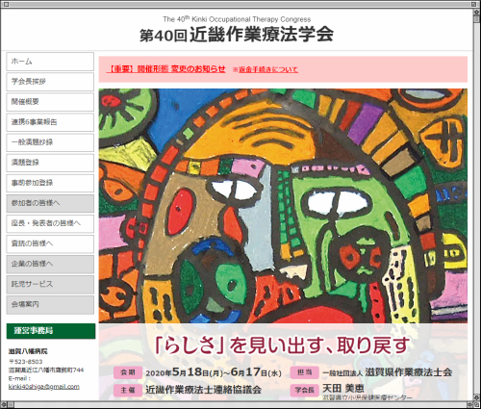Screen dimensions: 481x409
Task: Click the 第40回近畿作業療法学会 header title
Action: (237, 35)
